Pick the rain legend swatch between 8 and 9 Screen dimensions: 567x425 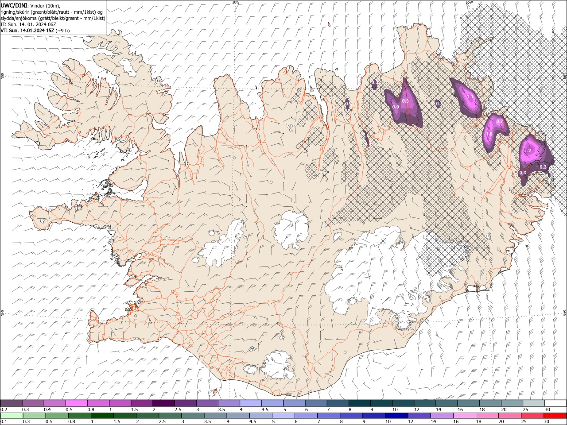[x=351, y=416]
